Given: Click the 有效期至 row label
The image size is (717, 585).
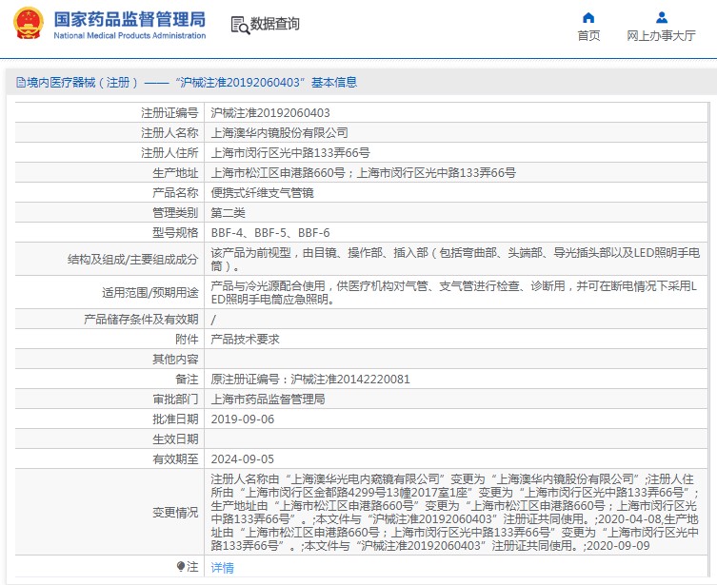Looking at the screenshot, I should click(175, 459).
